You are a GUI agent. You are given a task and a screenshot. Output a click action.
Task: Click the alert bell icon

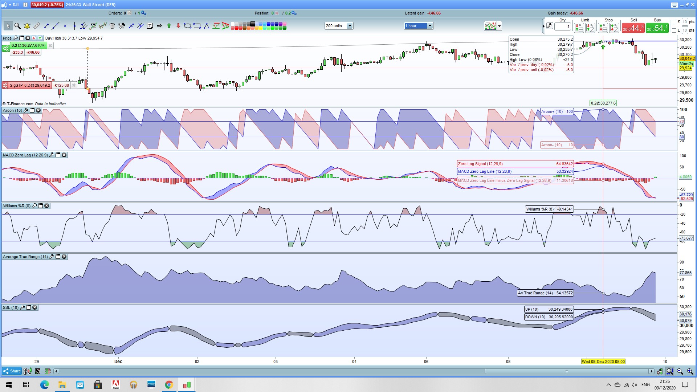coord(27,26)
